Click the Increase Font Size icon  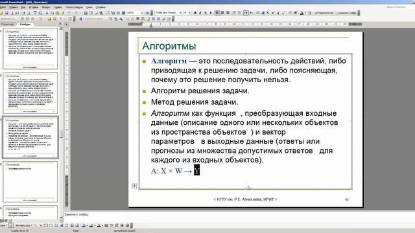pos(278,13)
